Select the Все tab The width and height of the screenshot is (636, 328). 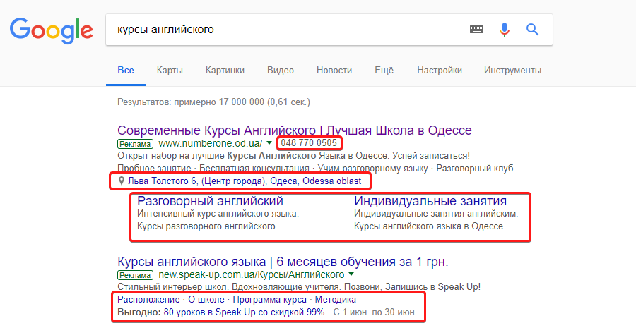point(126,70)
